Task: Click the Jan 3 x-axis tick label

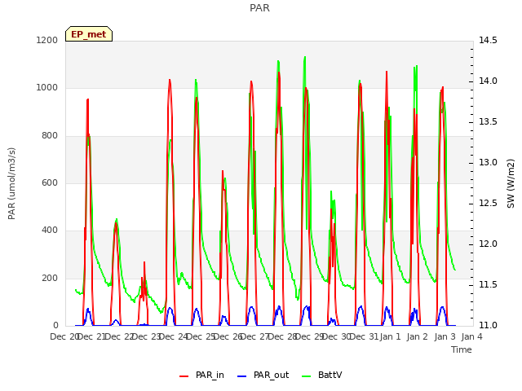Action: [445, 336]
